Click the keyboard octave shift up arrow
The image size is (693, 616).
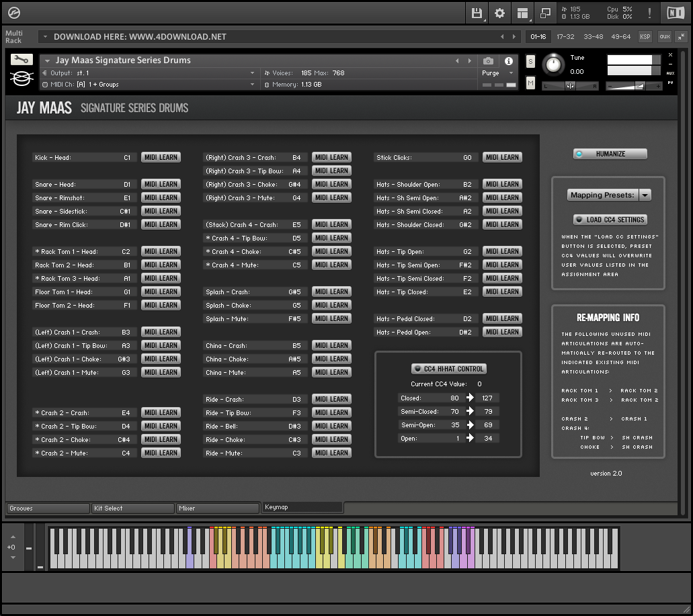[13, 537]
